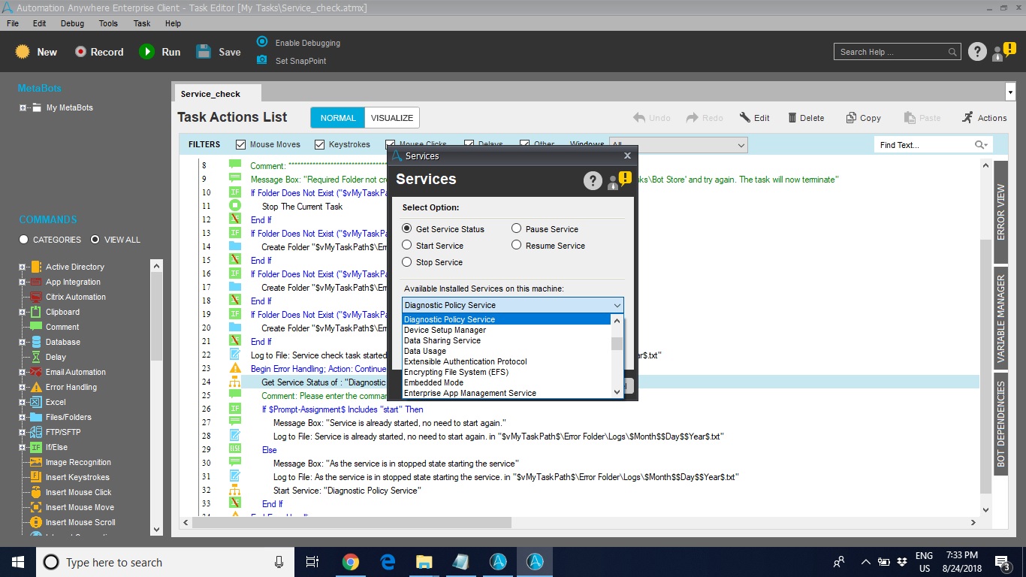Image resolution: width=1026 pixels, height=577 pixels.
Task: Run the task with the green play icon
Action: (146, 52)
